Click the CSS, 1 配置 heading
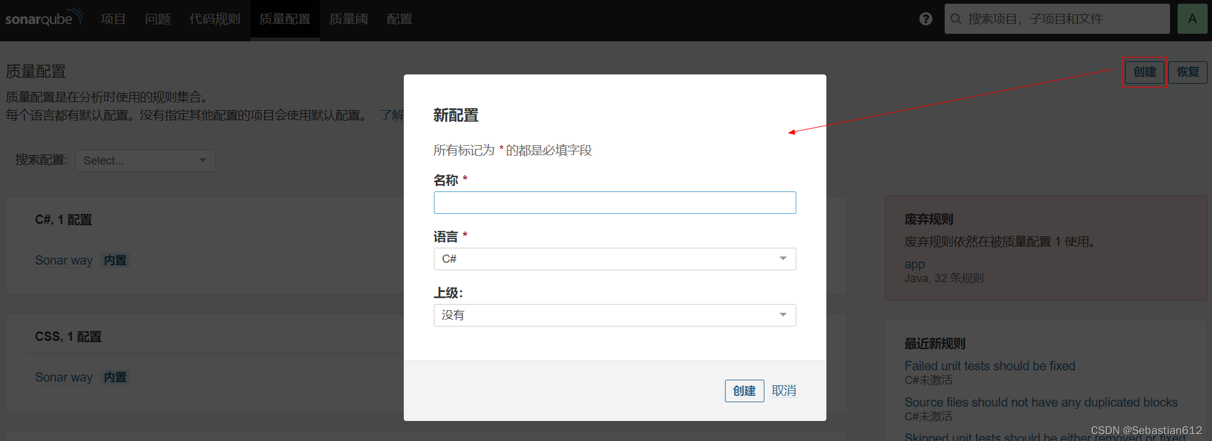This screenshot has width=1212, height=441. pos(68,337)
